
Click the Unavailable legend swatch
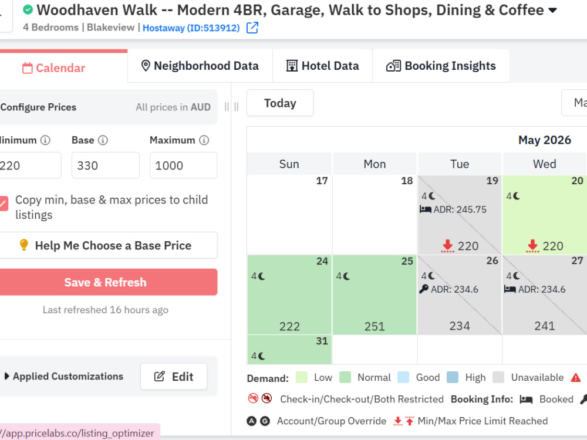pyautogui.click(x=498, y=377)
